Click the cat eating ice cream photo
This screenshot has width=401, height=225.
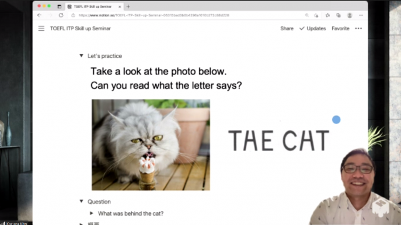[x=151, y=145]
